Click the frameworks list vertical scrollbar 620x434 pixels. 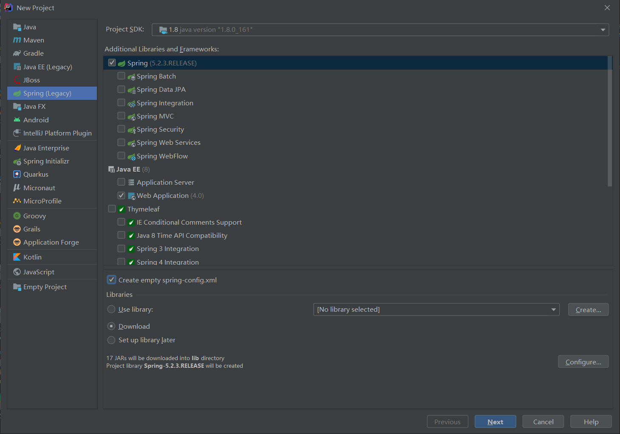tap(610, 121)
